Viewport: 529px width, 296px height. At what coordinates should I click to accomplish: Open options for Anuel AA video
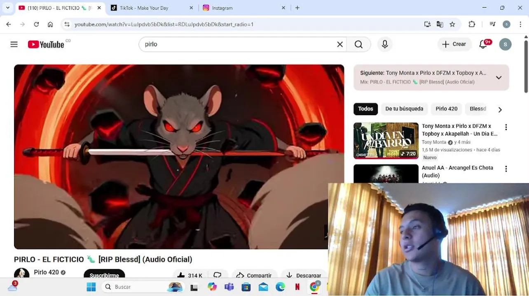(506, 169)
